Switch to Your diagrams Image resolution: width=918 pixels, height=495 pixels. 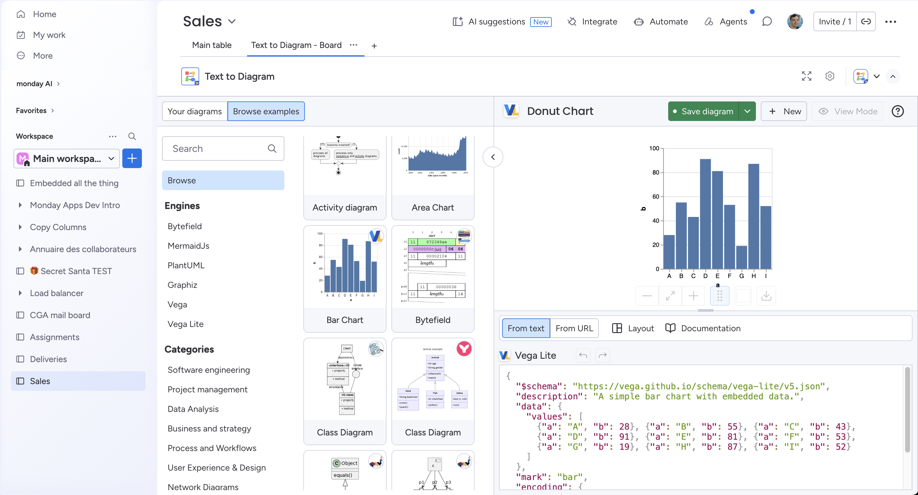pyautogui.click(x=194, y=112)
